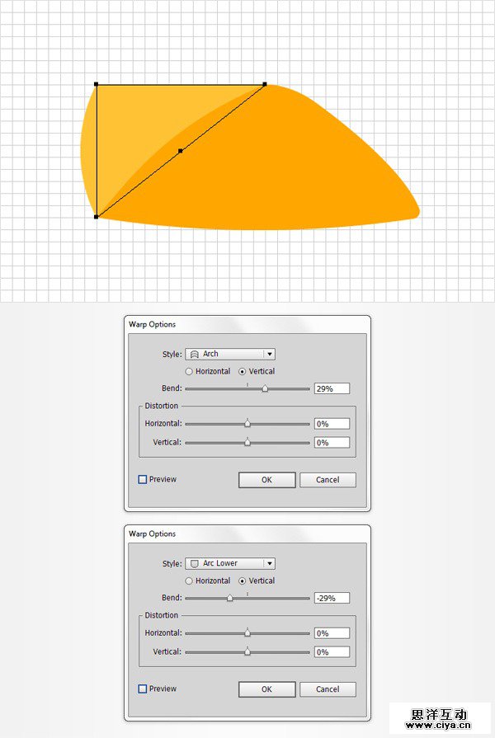This screenshot has width=495, height=738.
Task: Choose Horizontal radio in the Arc Lower dialog
Action: click(189, 581)
